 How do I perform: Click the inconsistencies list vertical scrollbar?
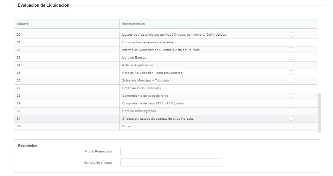[319, 112]
